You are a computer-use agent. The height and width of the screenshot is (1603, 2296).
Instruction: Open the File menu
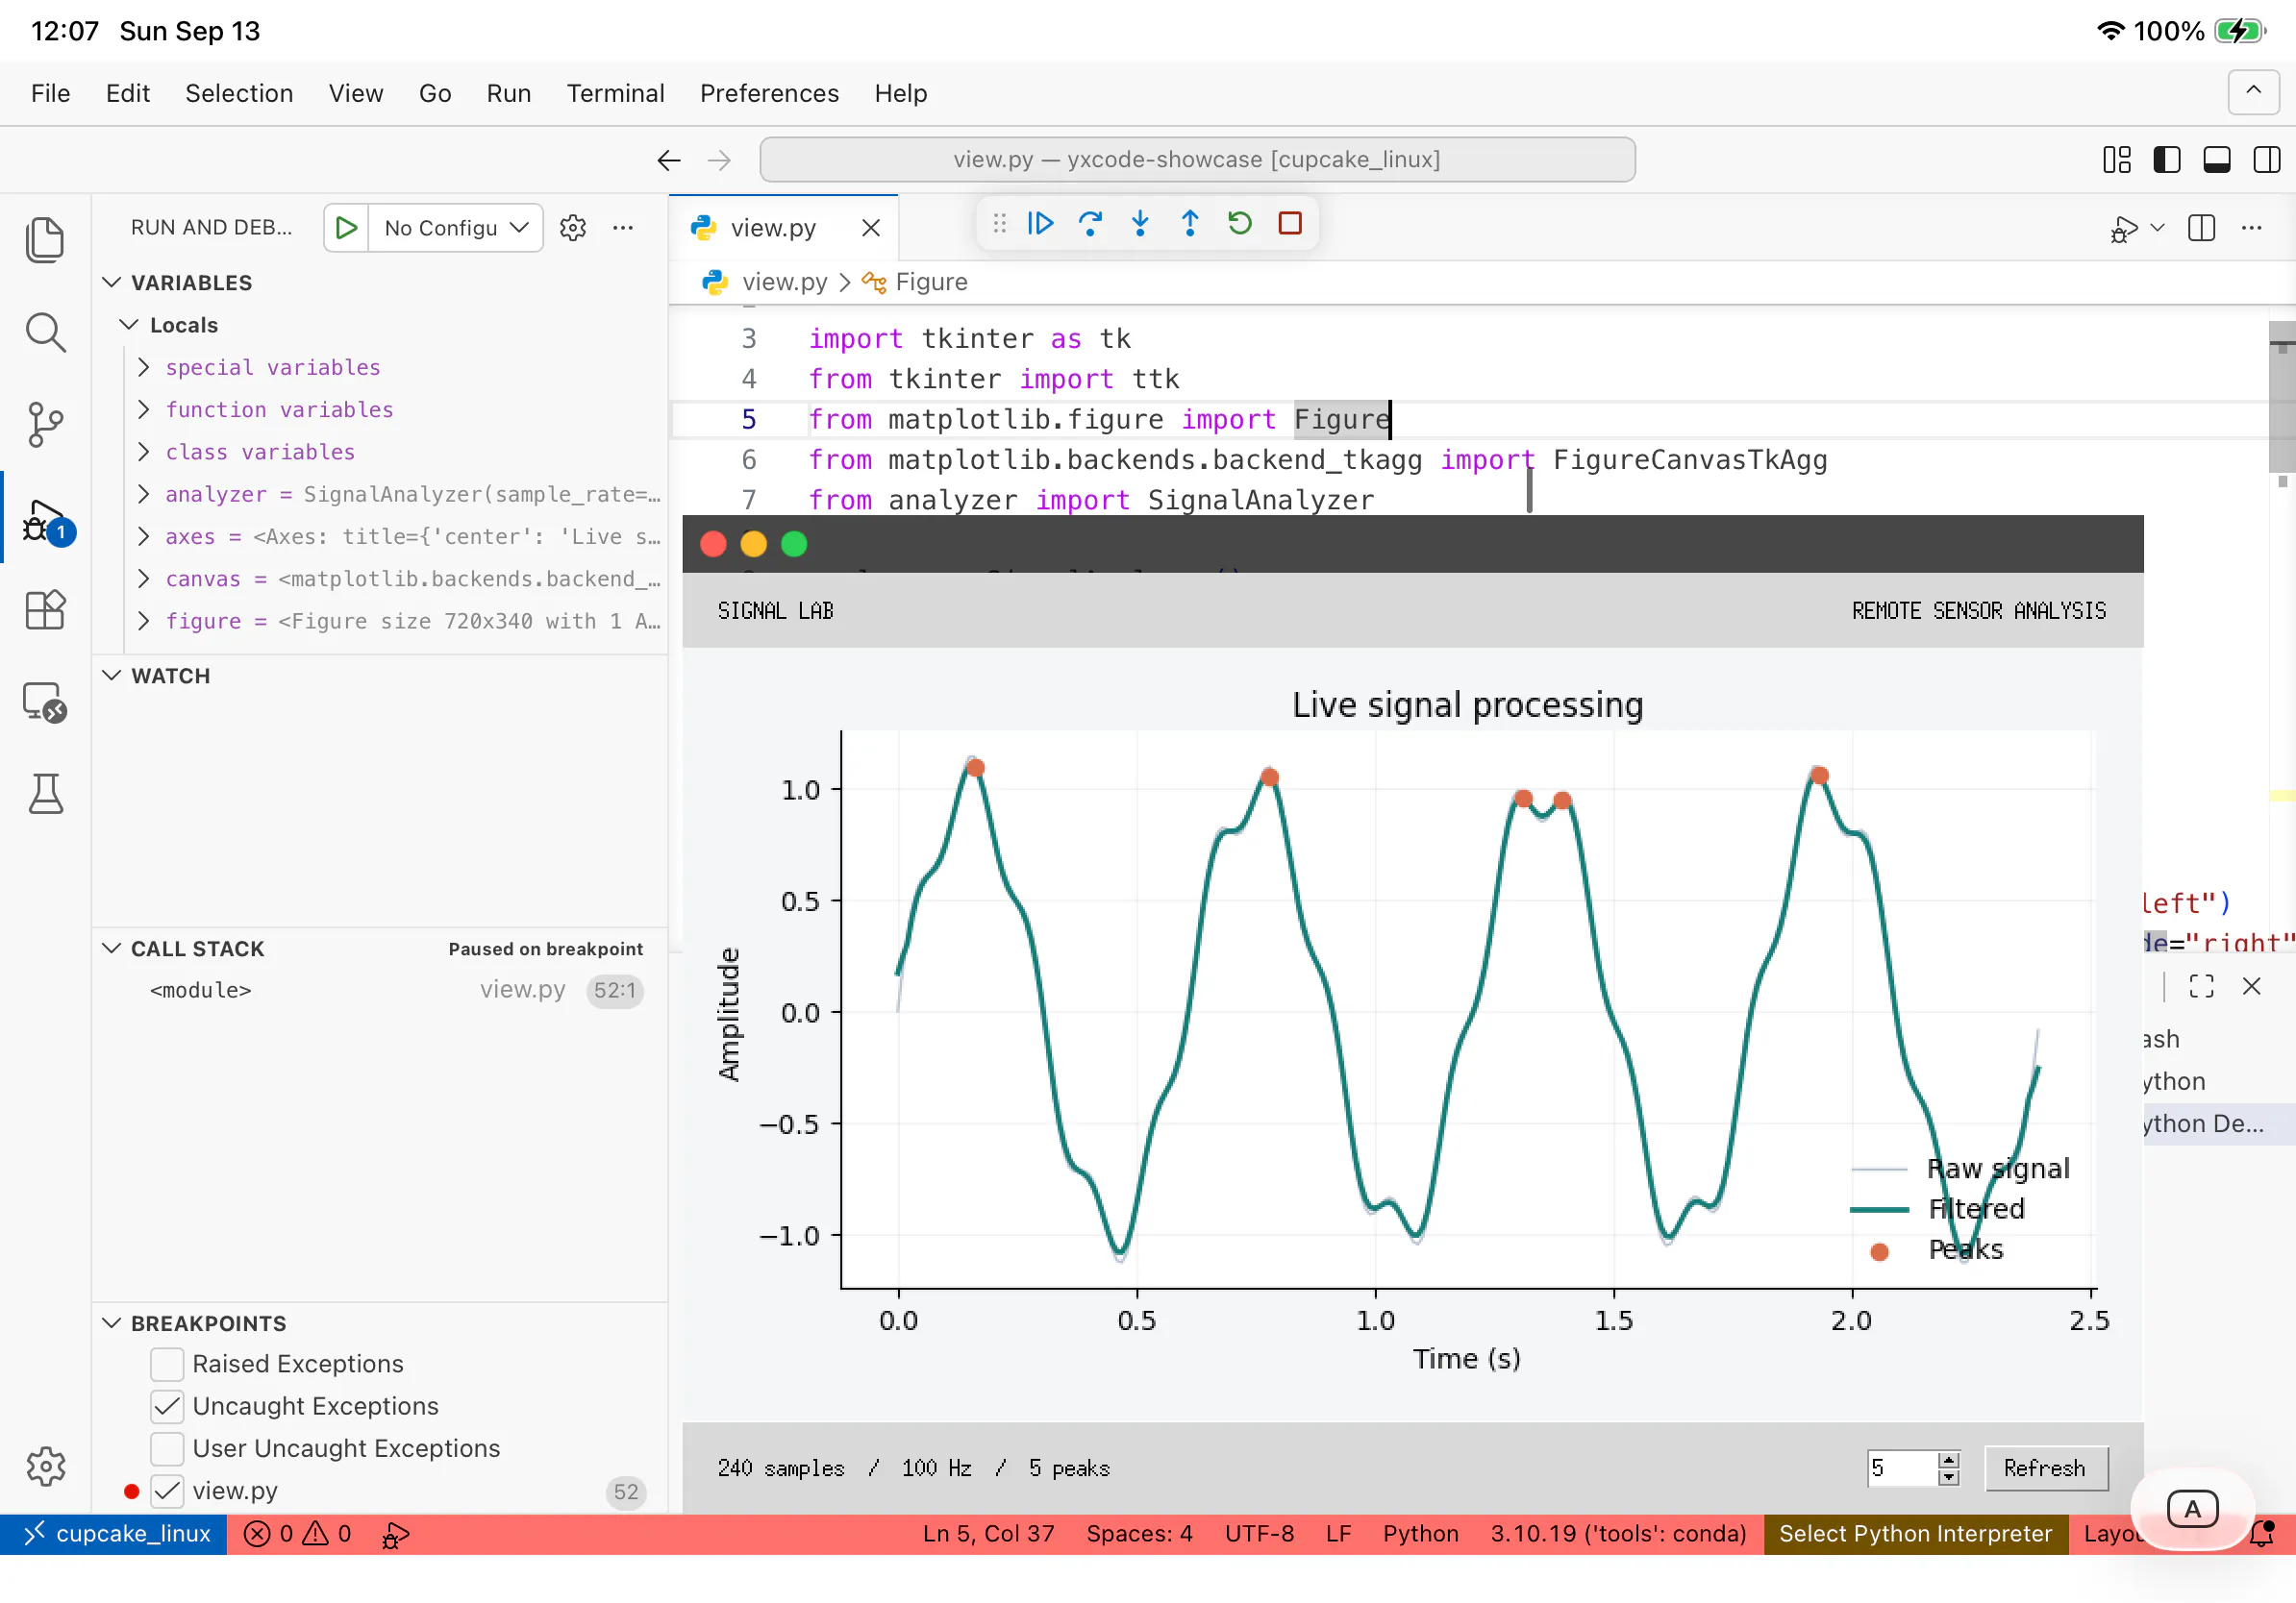click(x=50, y=93)
